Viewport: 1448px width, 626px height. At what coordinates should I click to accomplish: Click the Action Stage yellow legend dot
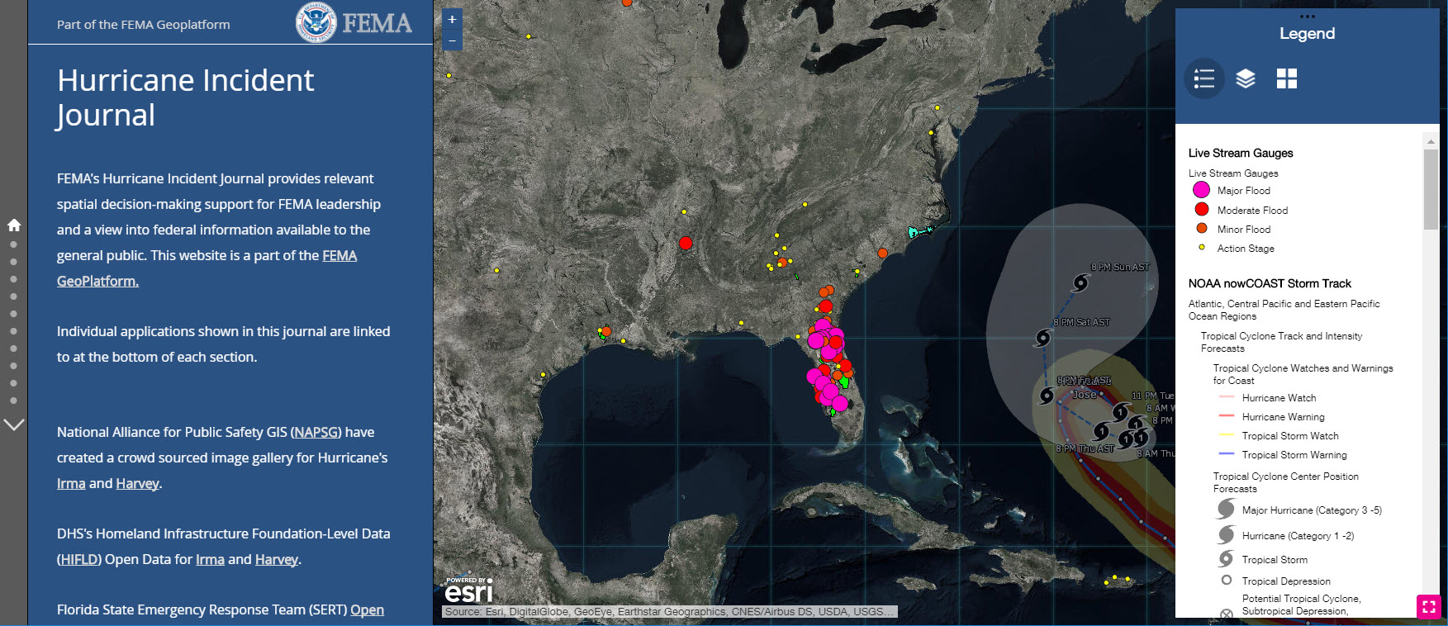[x=1201, y=248]
